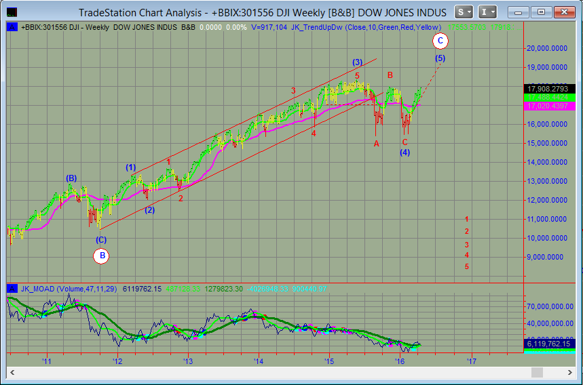Click the red B correction label
Screen dimensions: 583x385
tap(390, 75)
